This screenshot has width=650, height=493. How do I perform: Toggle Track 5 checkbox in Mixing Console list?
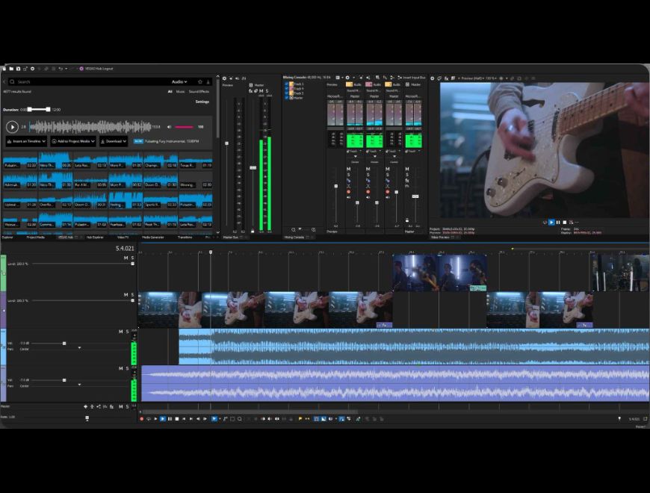click(x=286, y=93)
